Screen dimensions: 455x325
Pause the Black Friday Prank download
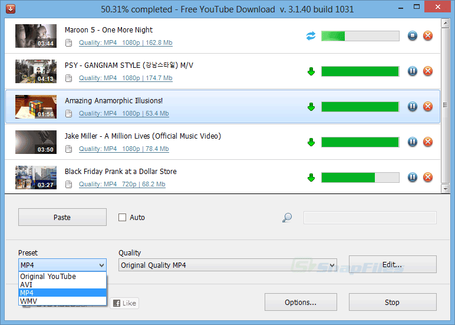point(413,178)
